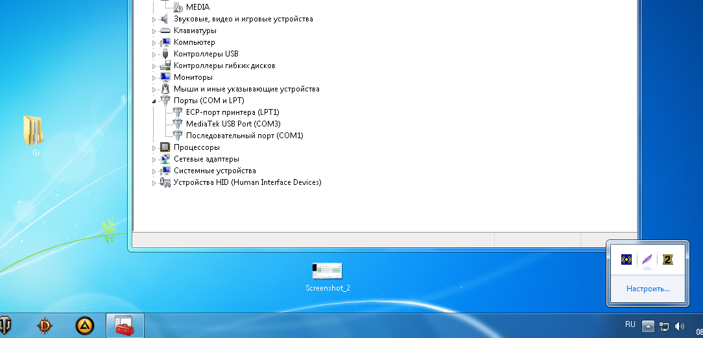This screenshot has width=703, height=338.
Task: Expand the Компьютер node
Action: click(x=154, y=43)
